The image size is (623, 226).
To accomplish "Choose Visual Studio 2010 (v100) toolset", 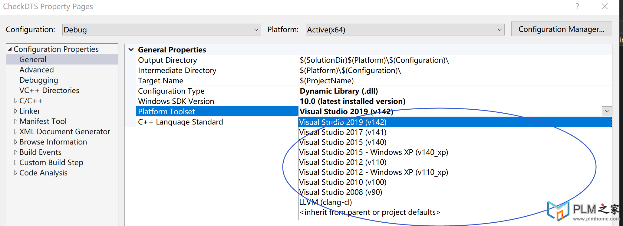I will pos(455,182).
